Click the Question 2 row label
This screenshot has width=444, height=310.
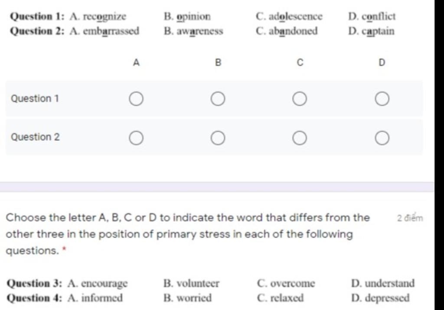point(35,137)
